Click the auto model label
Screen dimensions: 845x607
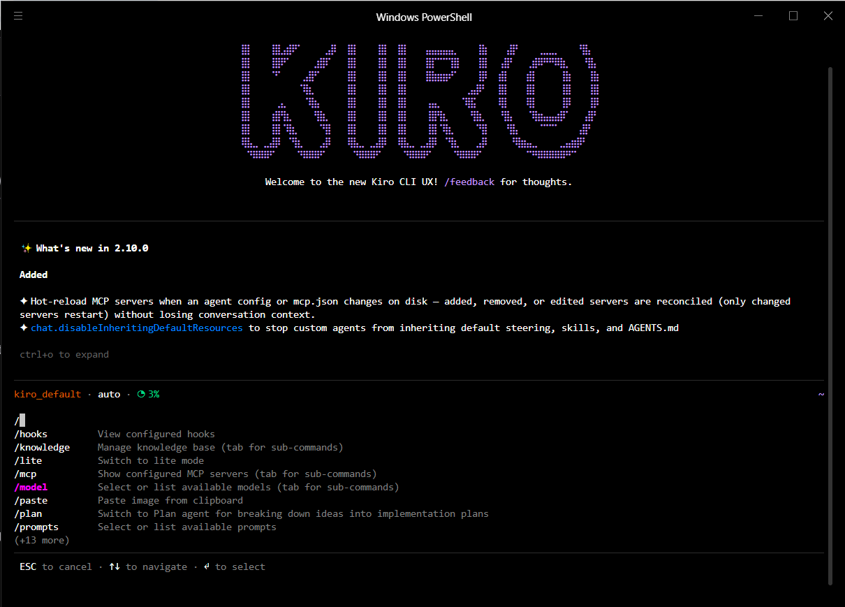tap(109, 395)
